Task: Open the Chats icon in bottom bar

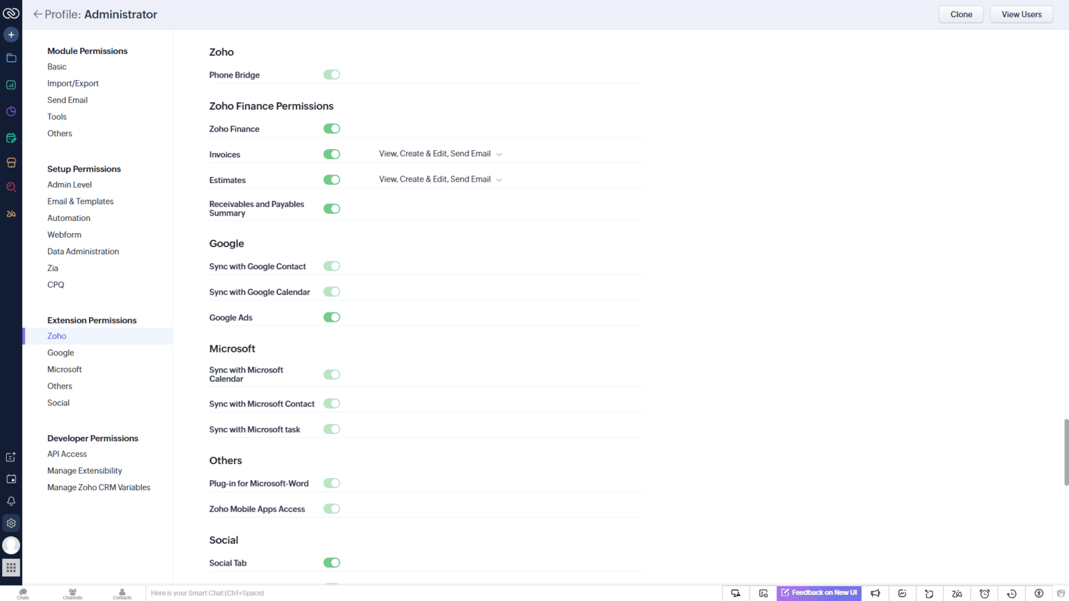Action: 23,594
